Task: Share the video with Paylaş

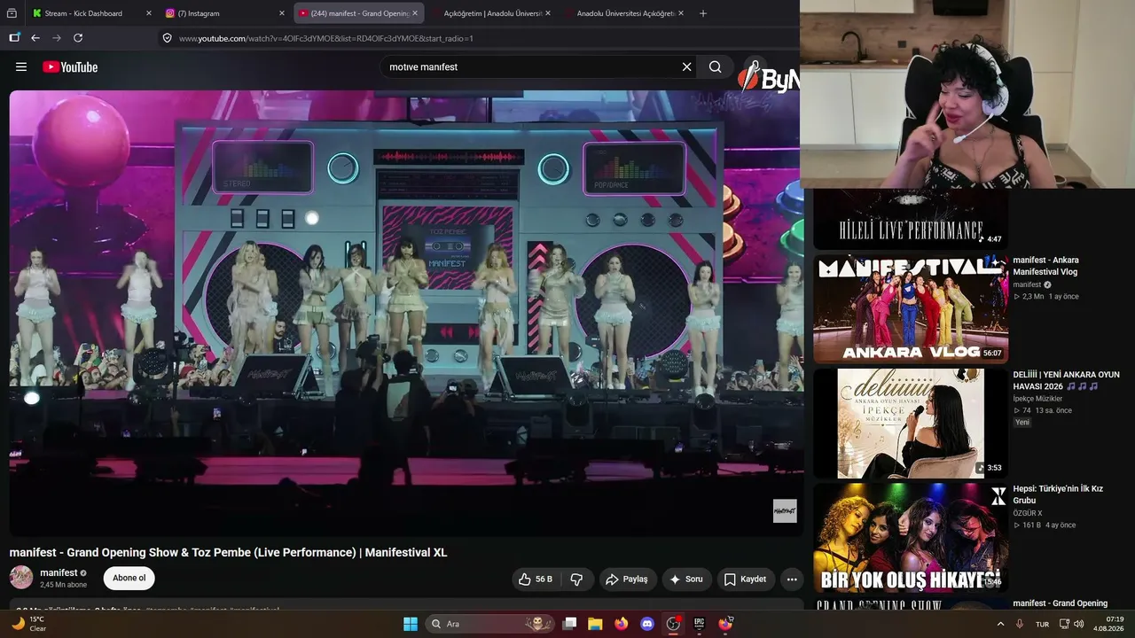Action: click(628, 580)
